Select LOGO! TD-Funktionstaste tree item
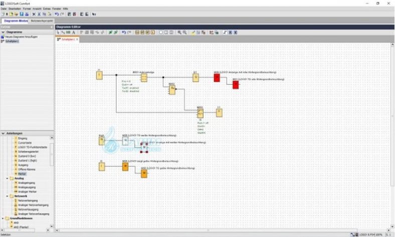395x237 pixels. (33, 147)
